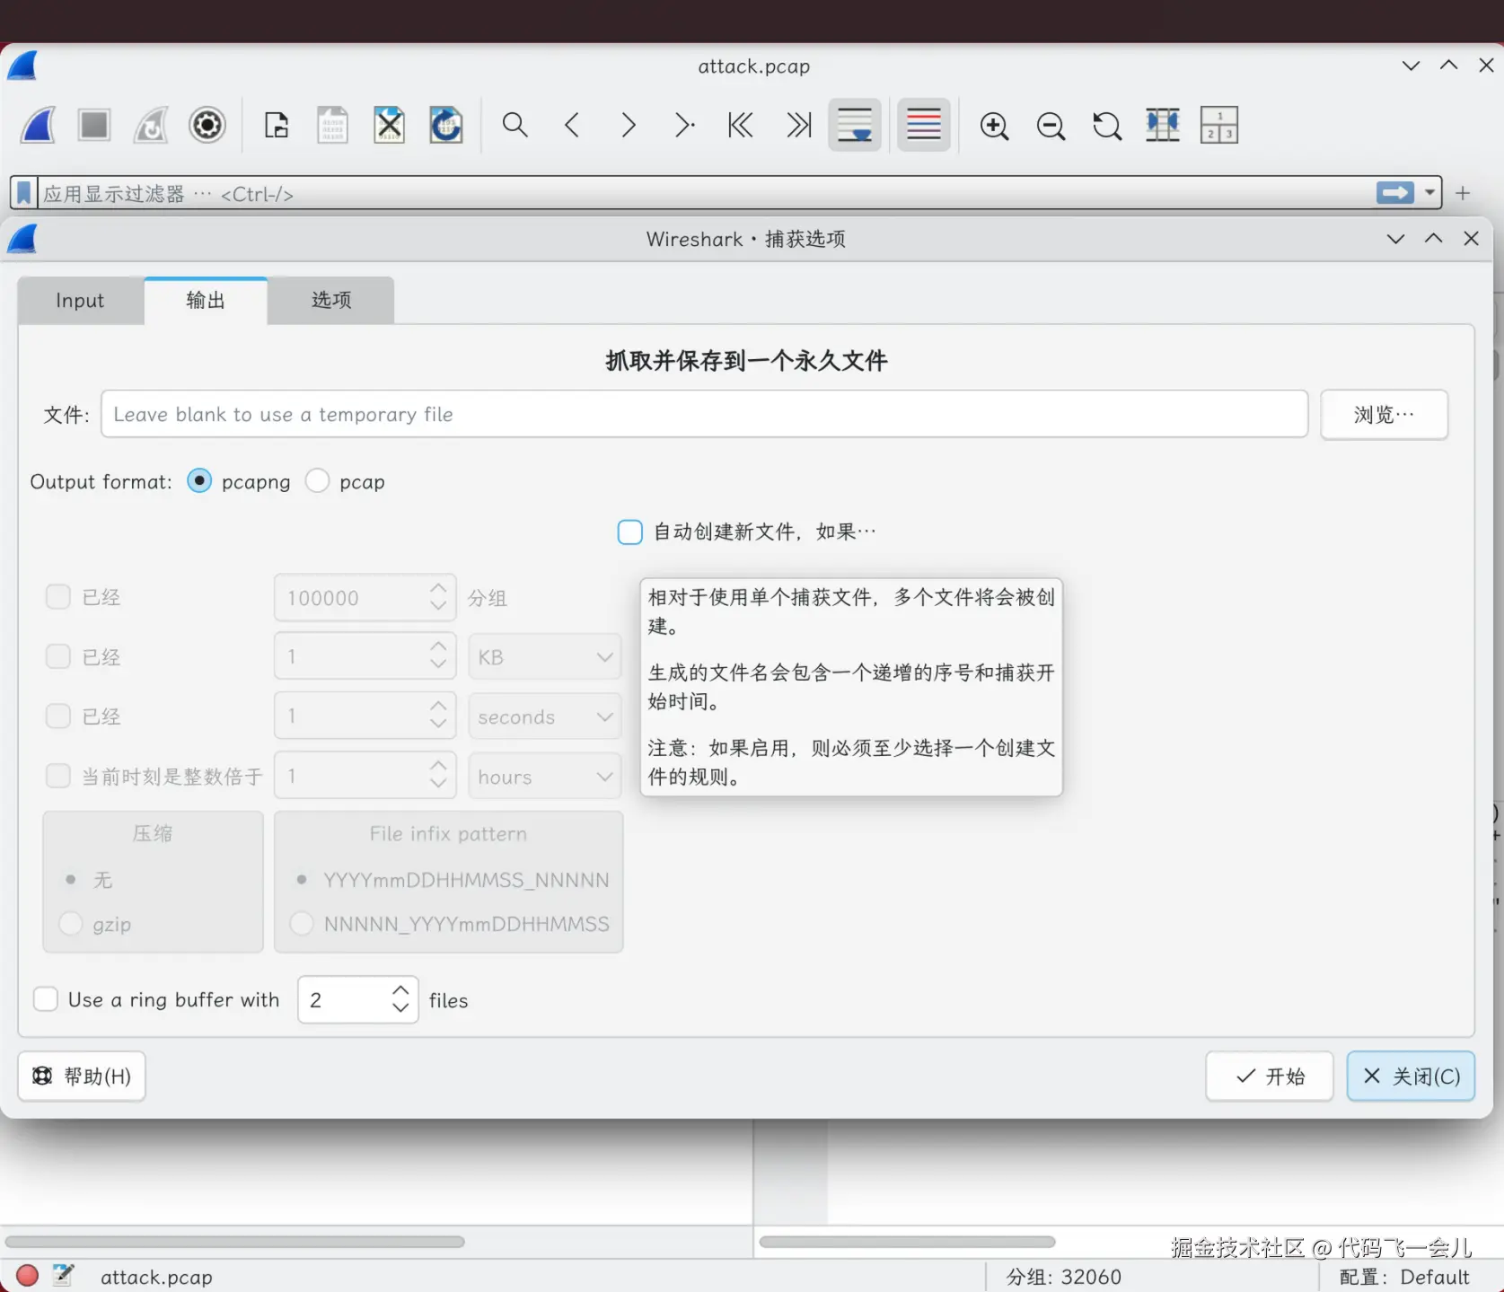Click the left pane horizontal scrollbar
The height and width of the screenshot is (1292, 1504).
234,1242
